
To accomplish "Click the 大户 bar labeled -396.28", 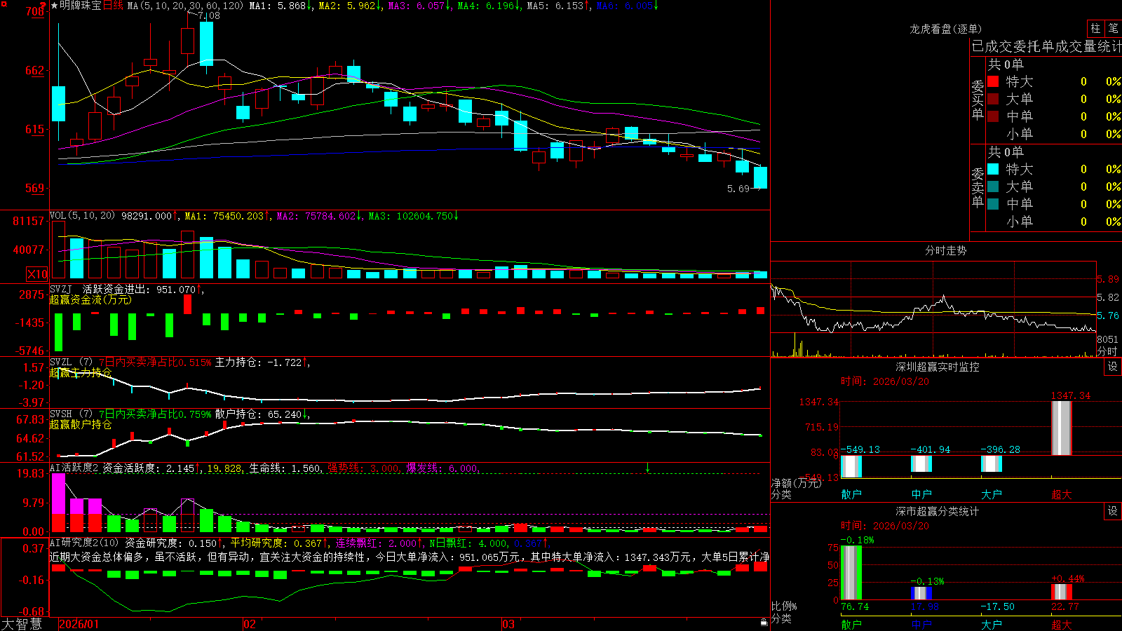I will (992, 463).
